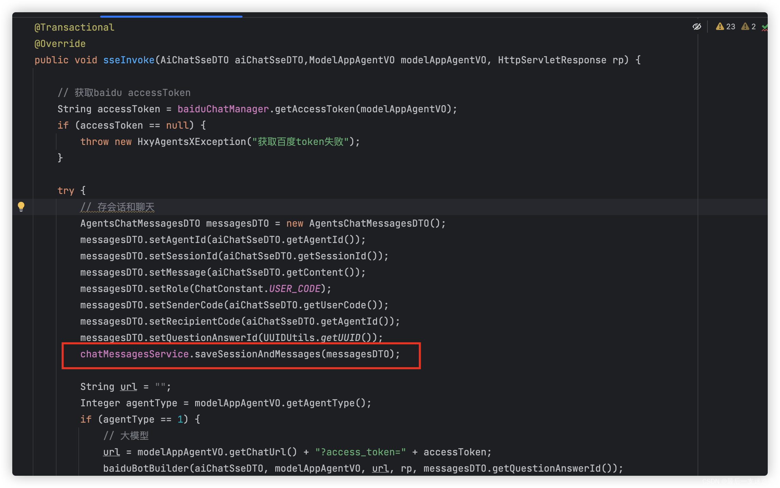This screenshot has width=780, height=488.
Task: Toggle the inlay hints eye icon
Action: pos(697,27)
